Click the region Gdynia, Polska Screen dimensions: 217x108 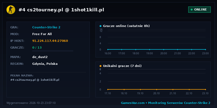tap(45, 64)
